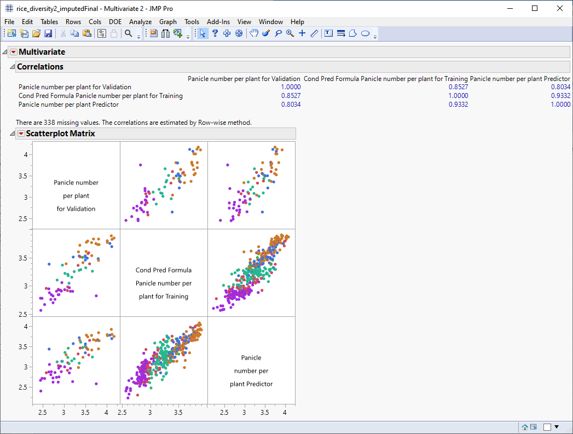The image size is (573, 434).
Task: Open the JMP Home Window icon
Action: 525,427
